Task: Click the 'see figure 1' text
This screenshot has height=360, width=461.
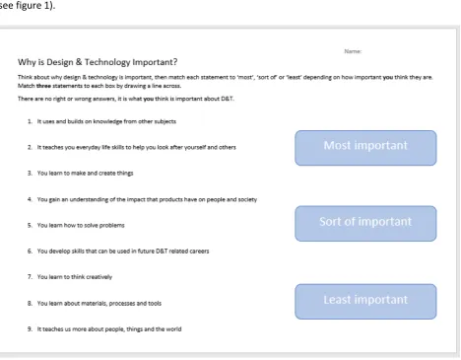Action: pos(28,6)
